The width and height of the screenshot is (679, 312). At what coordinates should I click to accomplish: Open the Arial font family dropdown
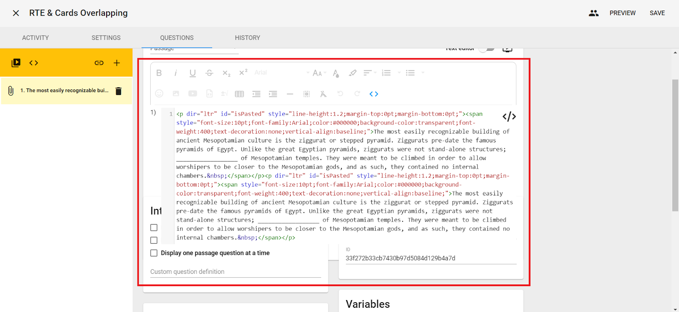tap(282, 72)
